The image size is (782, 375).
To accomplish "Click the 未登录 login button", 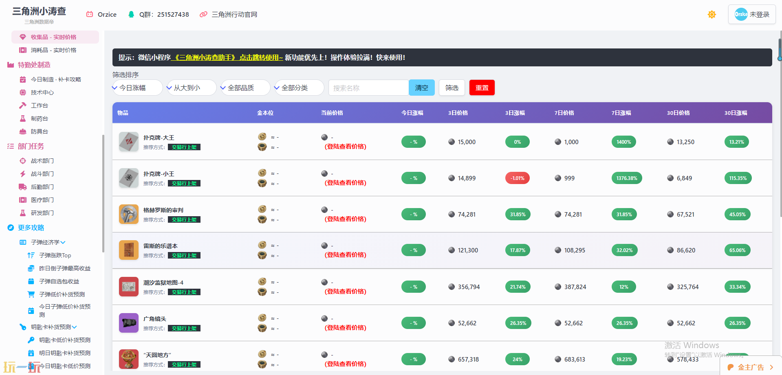I will click(x=752, y=14).
